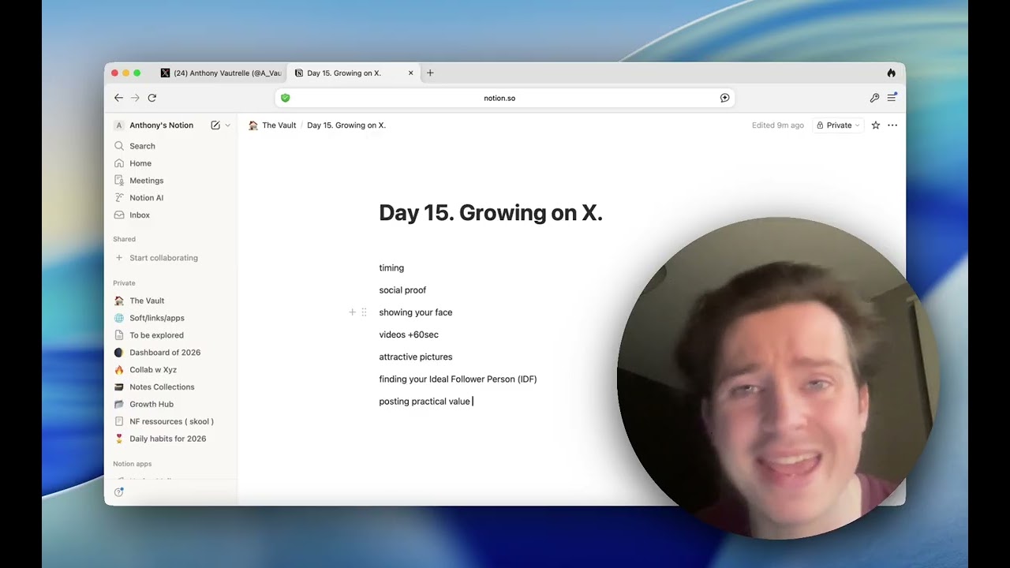The width and height of the screenshot is (1010, 568).
Task: Click the globe icon beside Soft/links/apps
Action: (x=119, y=318)
